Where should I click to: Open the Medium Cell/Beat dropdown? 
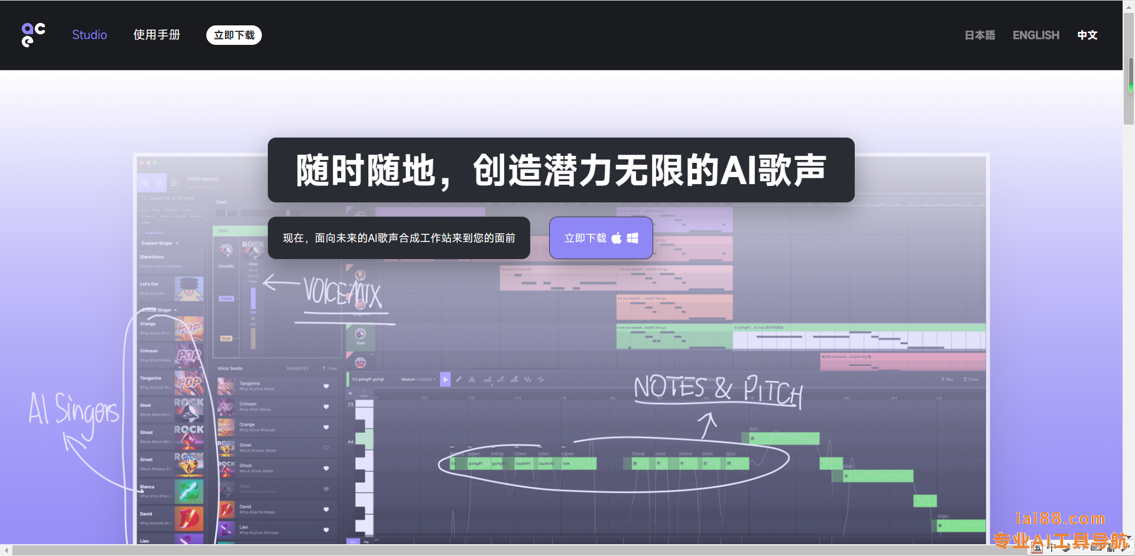(419, 380)
